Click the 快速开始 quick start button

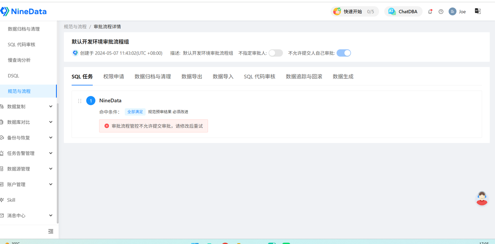click(355, 12)
